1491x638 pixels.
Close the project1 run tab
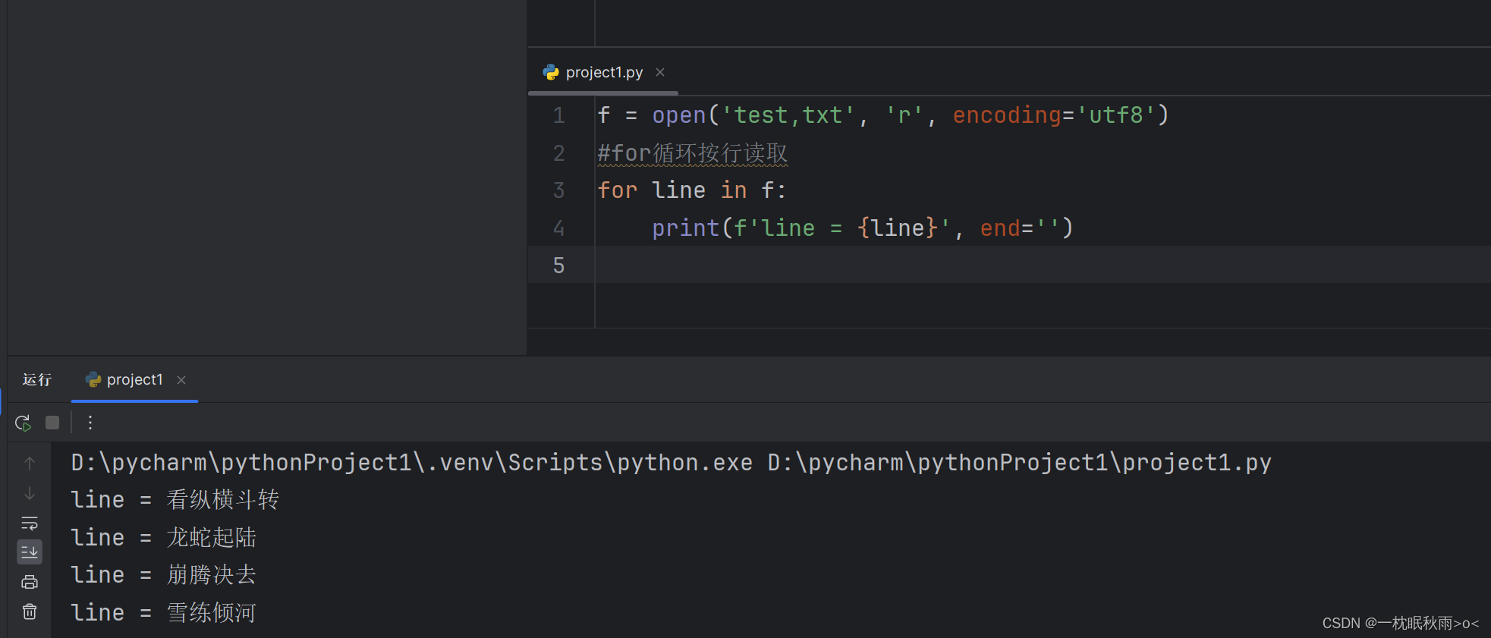point(181,380)
